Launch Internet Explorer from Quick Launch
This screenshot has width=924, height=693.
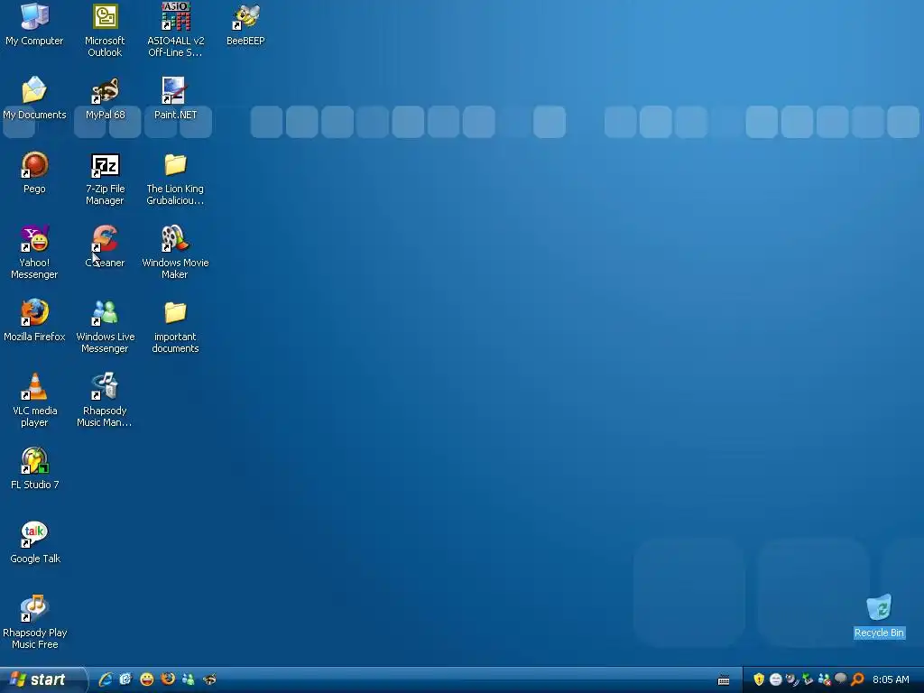click(106, 679)
